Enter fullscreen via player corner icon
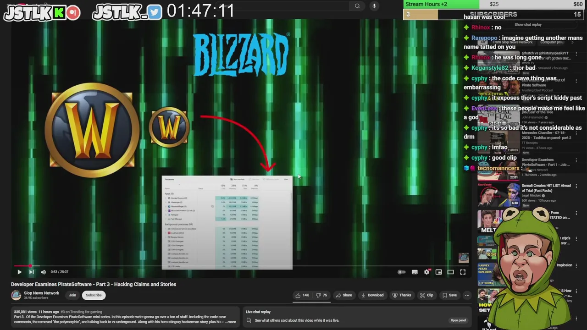Screen dimensions: 587x330 pos(463,272)
